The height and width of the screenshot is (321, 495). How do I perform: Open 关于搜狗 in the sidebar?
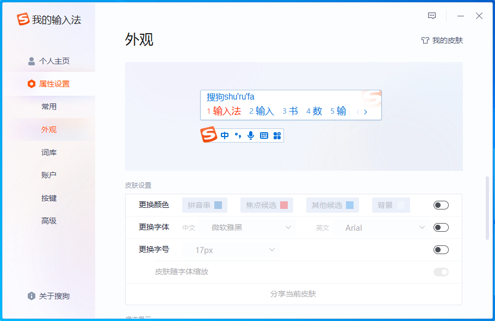coord(49,296)
